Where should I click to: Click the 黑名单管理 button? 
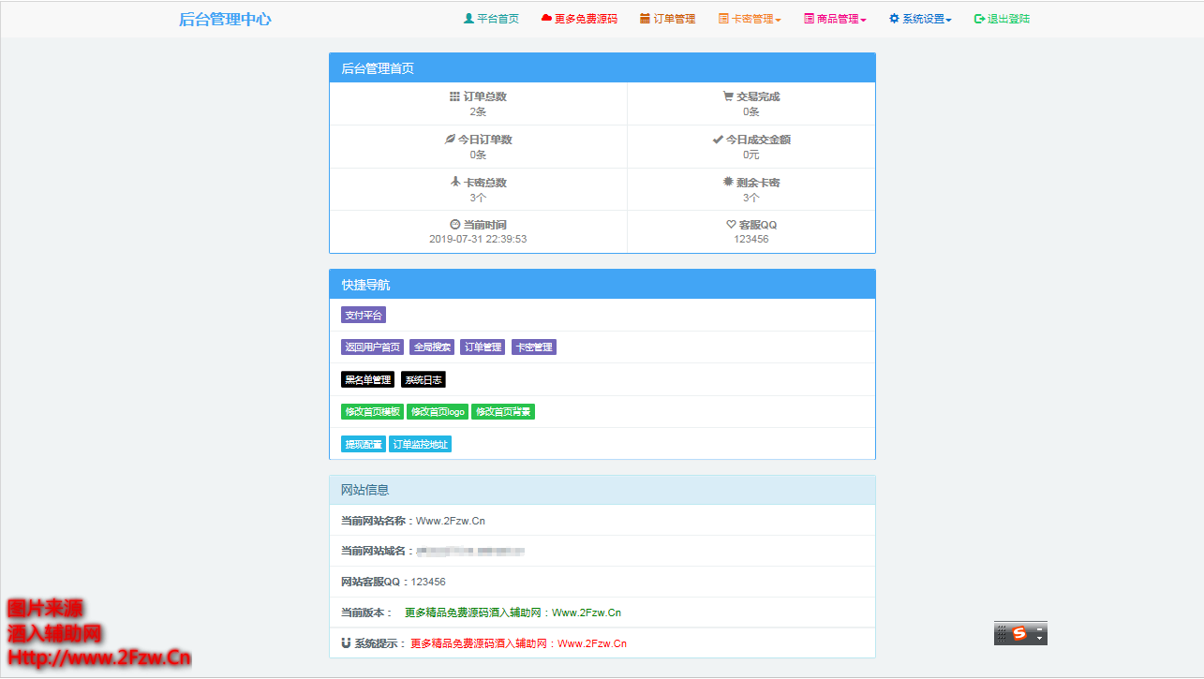(366, 378)
